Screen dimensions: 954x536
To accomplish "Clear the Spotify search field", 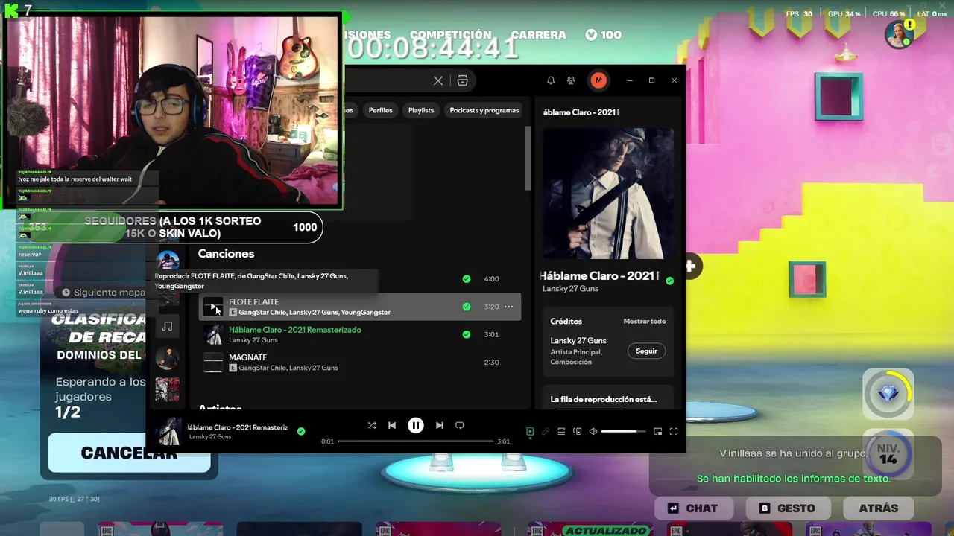I will [x=438, y=80].
